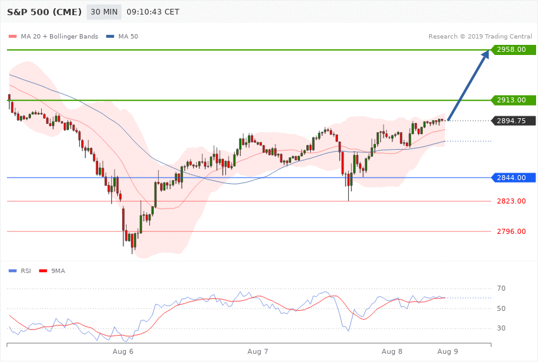Click the 2894.75 current price tag
The height and width of the screenshot is (364, 538).
coord(513,121)
